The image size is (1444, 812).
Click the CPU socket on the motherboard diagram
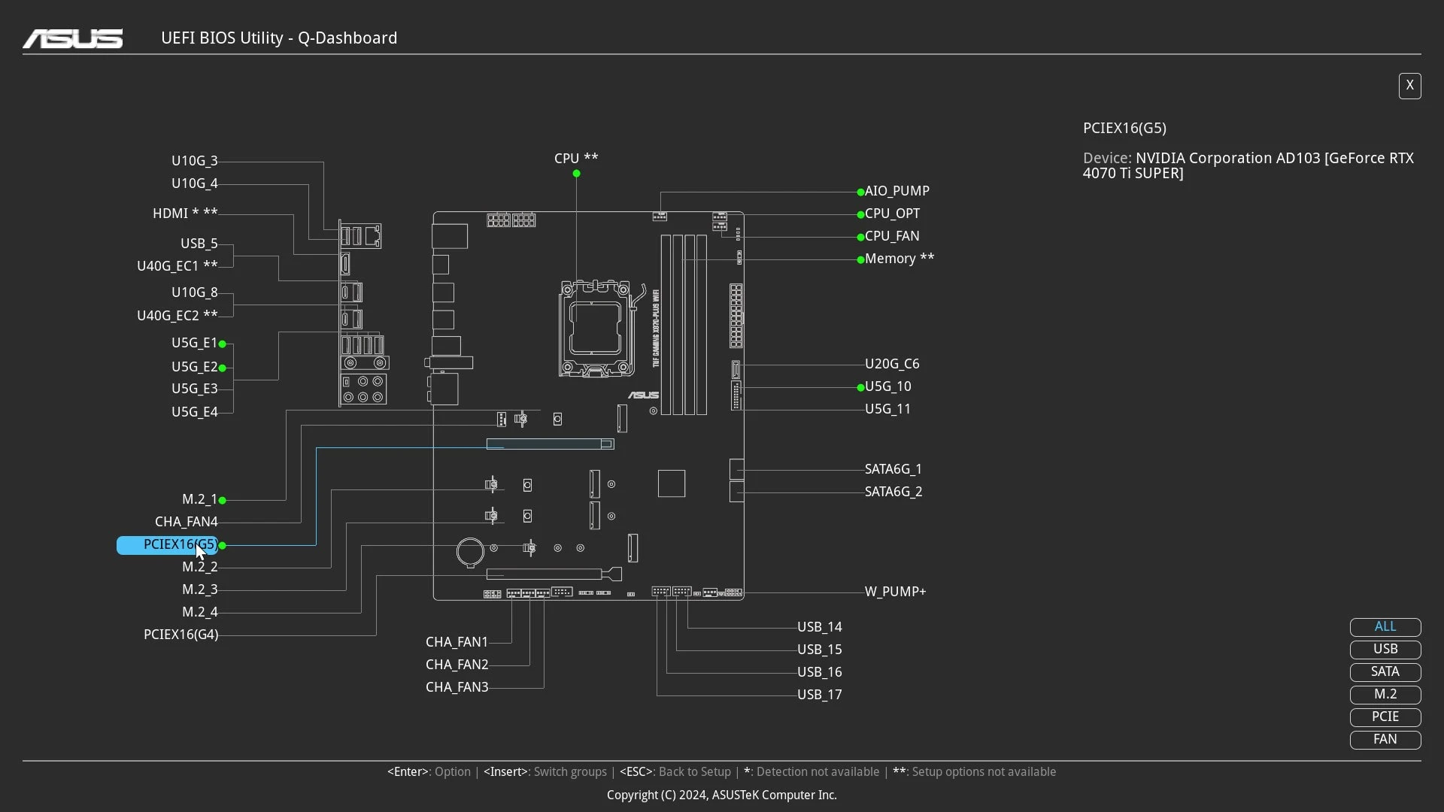click(596, 329)
